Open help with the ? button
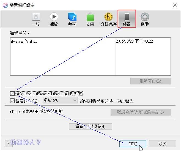The image size is (181, 151). [x=9, y=144]
